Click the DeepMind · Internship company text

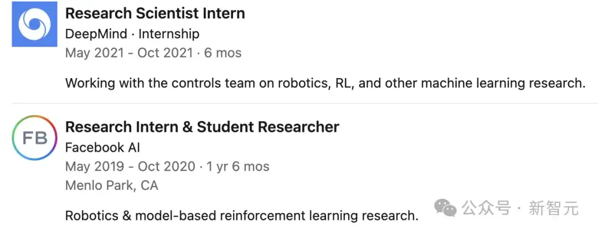(132, 34)
